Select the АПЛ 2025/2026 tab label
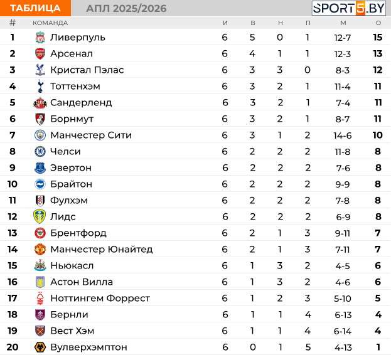391x355 pixels. click(126, 9)
